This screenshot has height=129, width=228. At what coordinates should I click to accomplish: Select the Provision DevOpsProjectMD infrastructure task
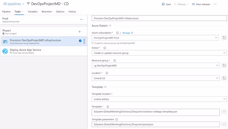[44, 41]
